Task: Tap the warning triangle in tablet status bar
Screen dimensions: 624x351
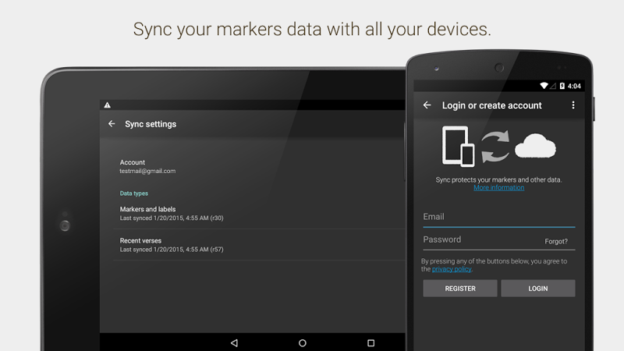Action: click(x=107, y=105)
